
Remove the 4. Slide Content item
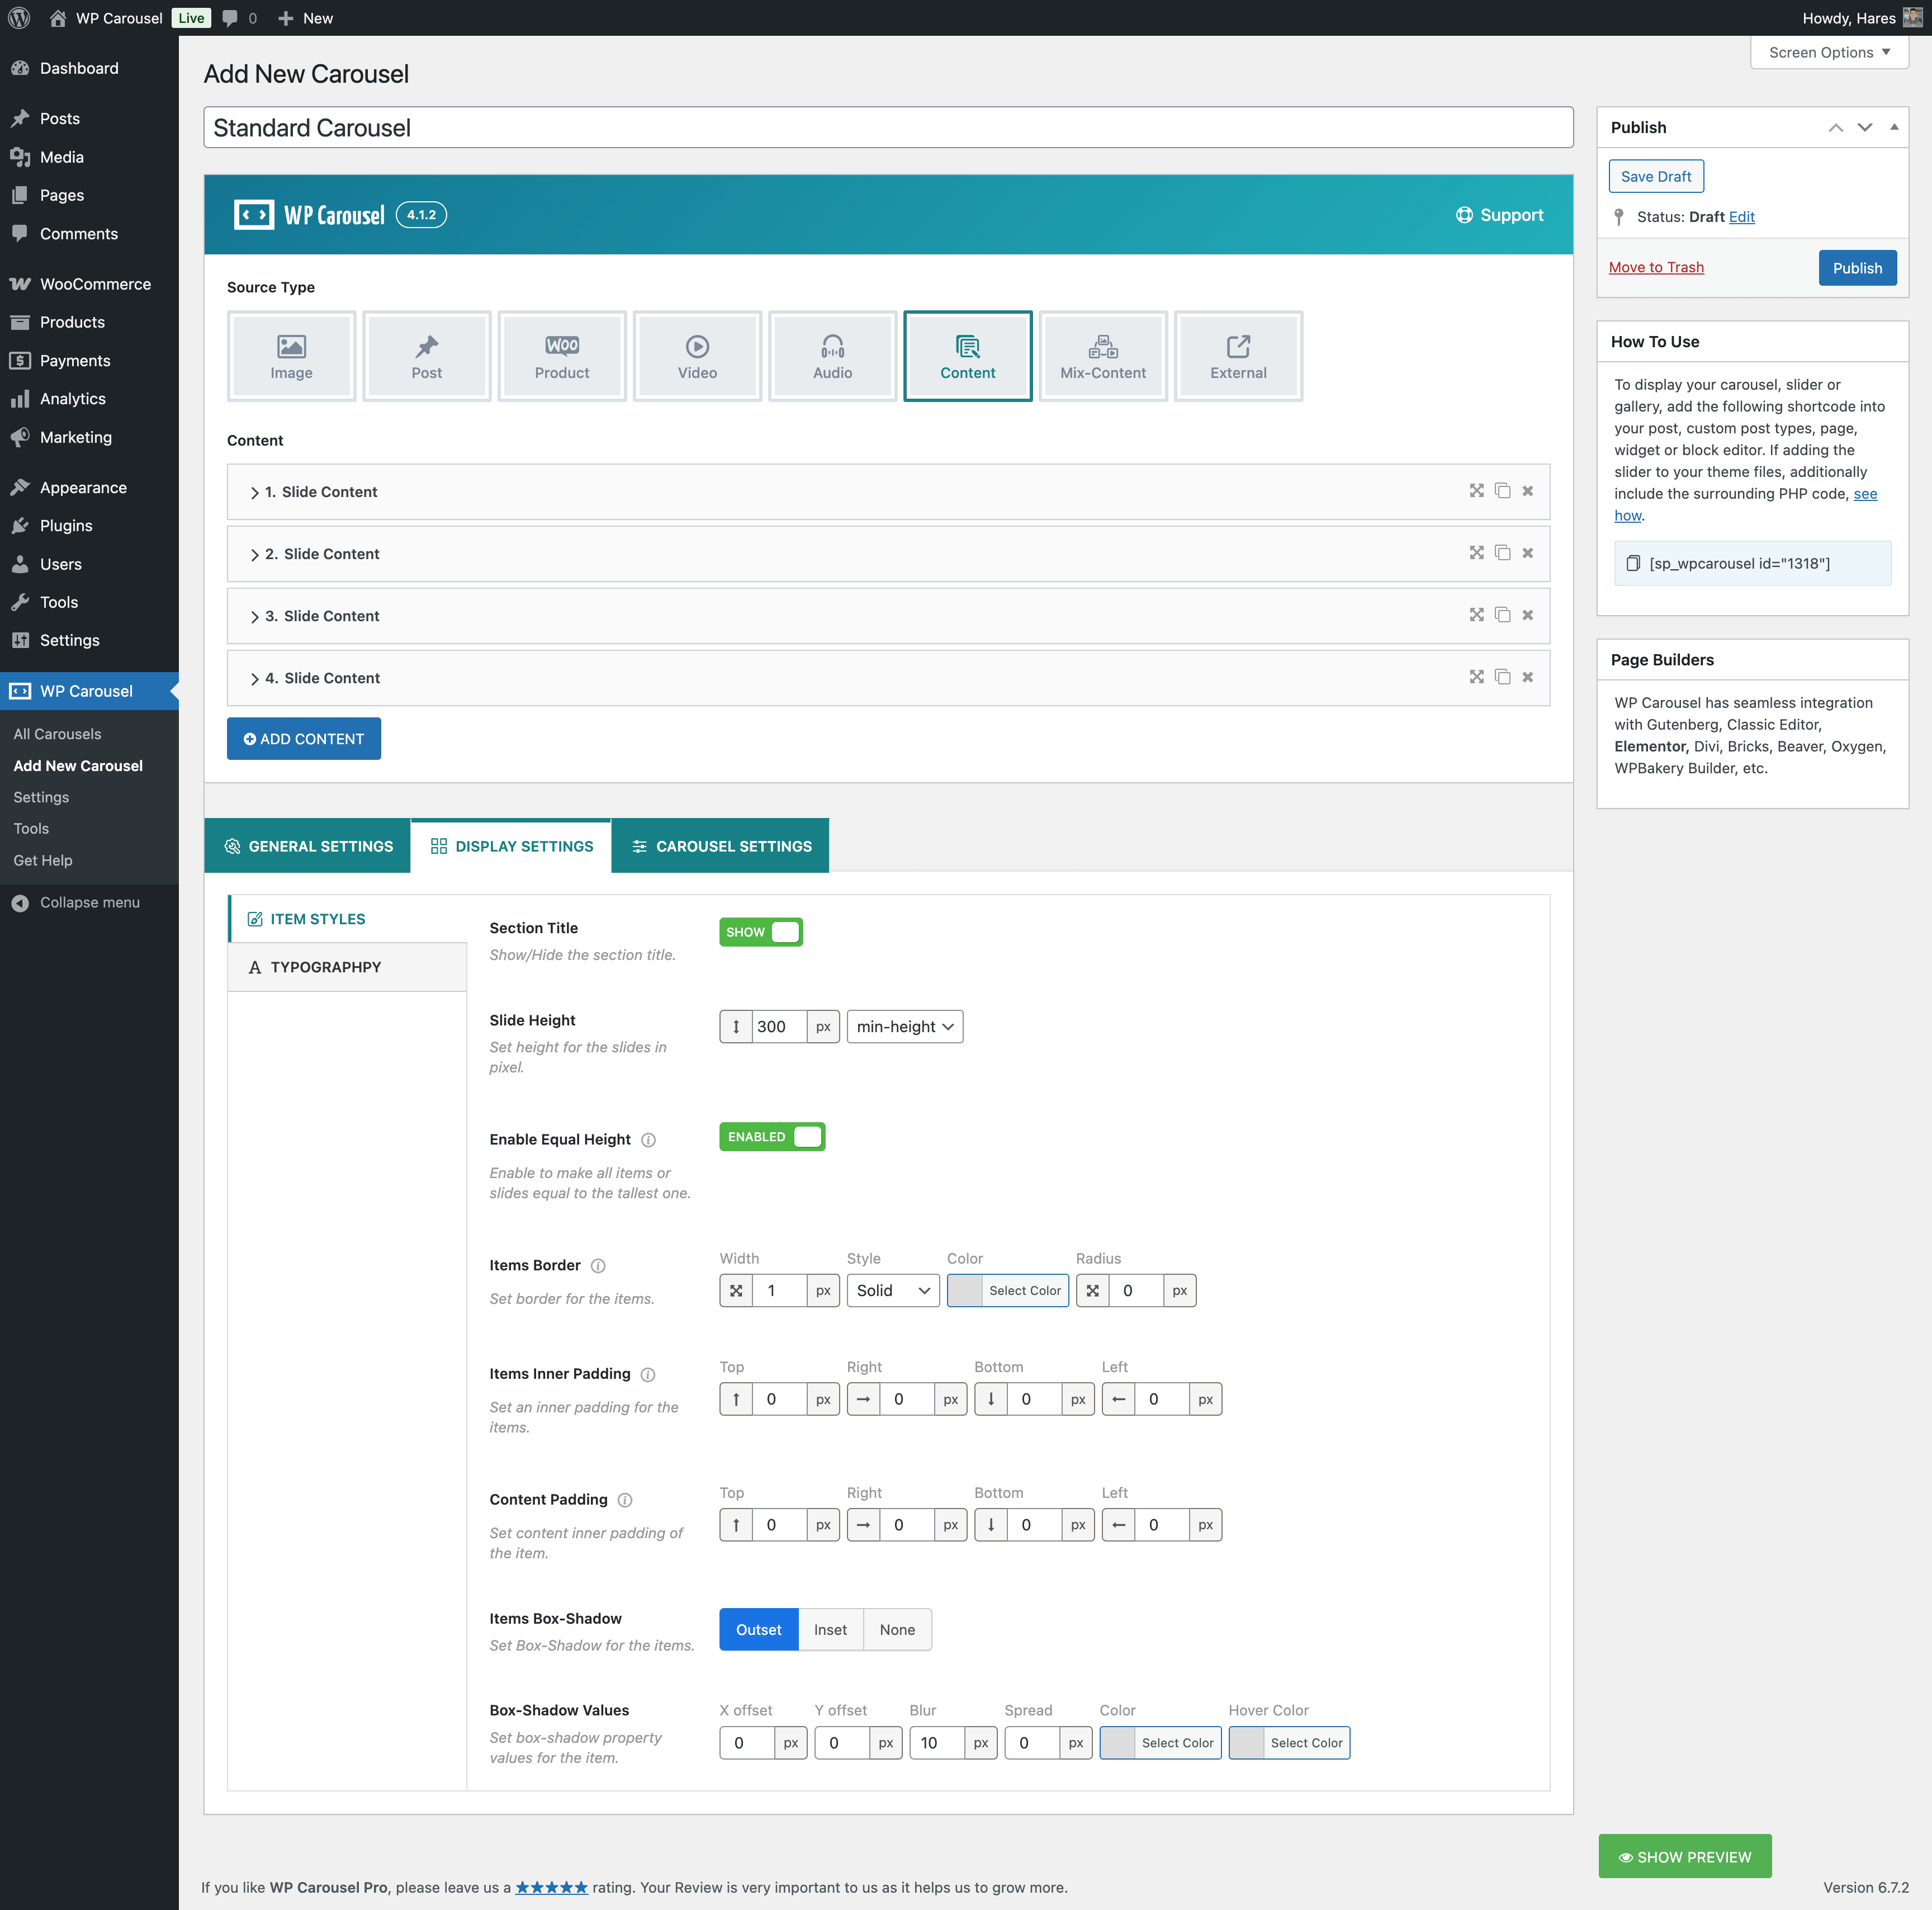click(1527, 677)
